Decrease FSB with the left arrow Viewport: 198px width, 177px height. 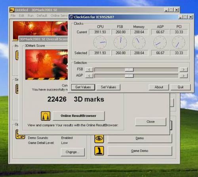[89, 69]
